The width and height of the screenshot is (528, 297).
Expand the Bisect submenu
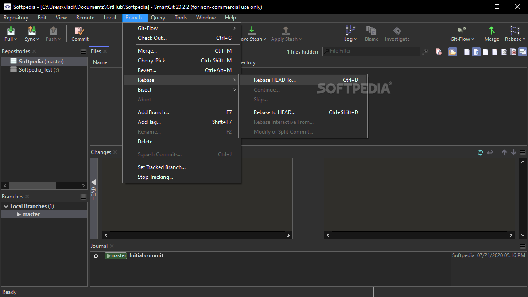182,90
